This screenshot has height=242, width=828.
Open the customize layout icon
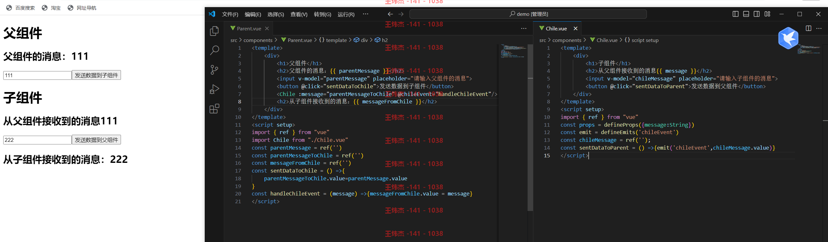click(x=767, y=14)
